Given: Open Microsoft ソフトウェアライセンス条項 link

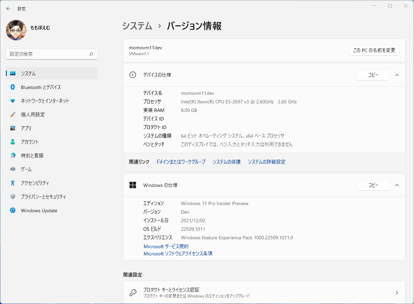Looking at the screenshot, I should point(178,254).
